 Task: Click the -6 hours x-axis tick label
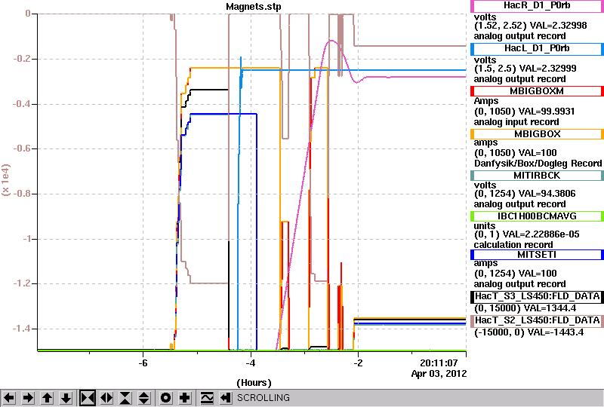point(143,363)
